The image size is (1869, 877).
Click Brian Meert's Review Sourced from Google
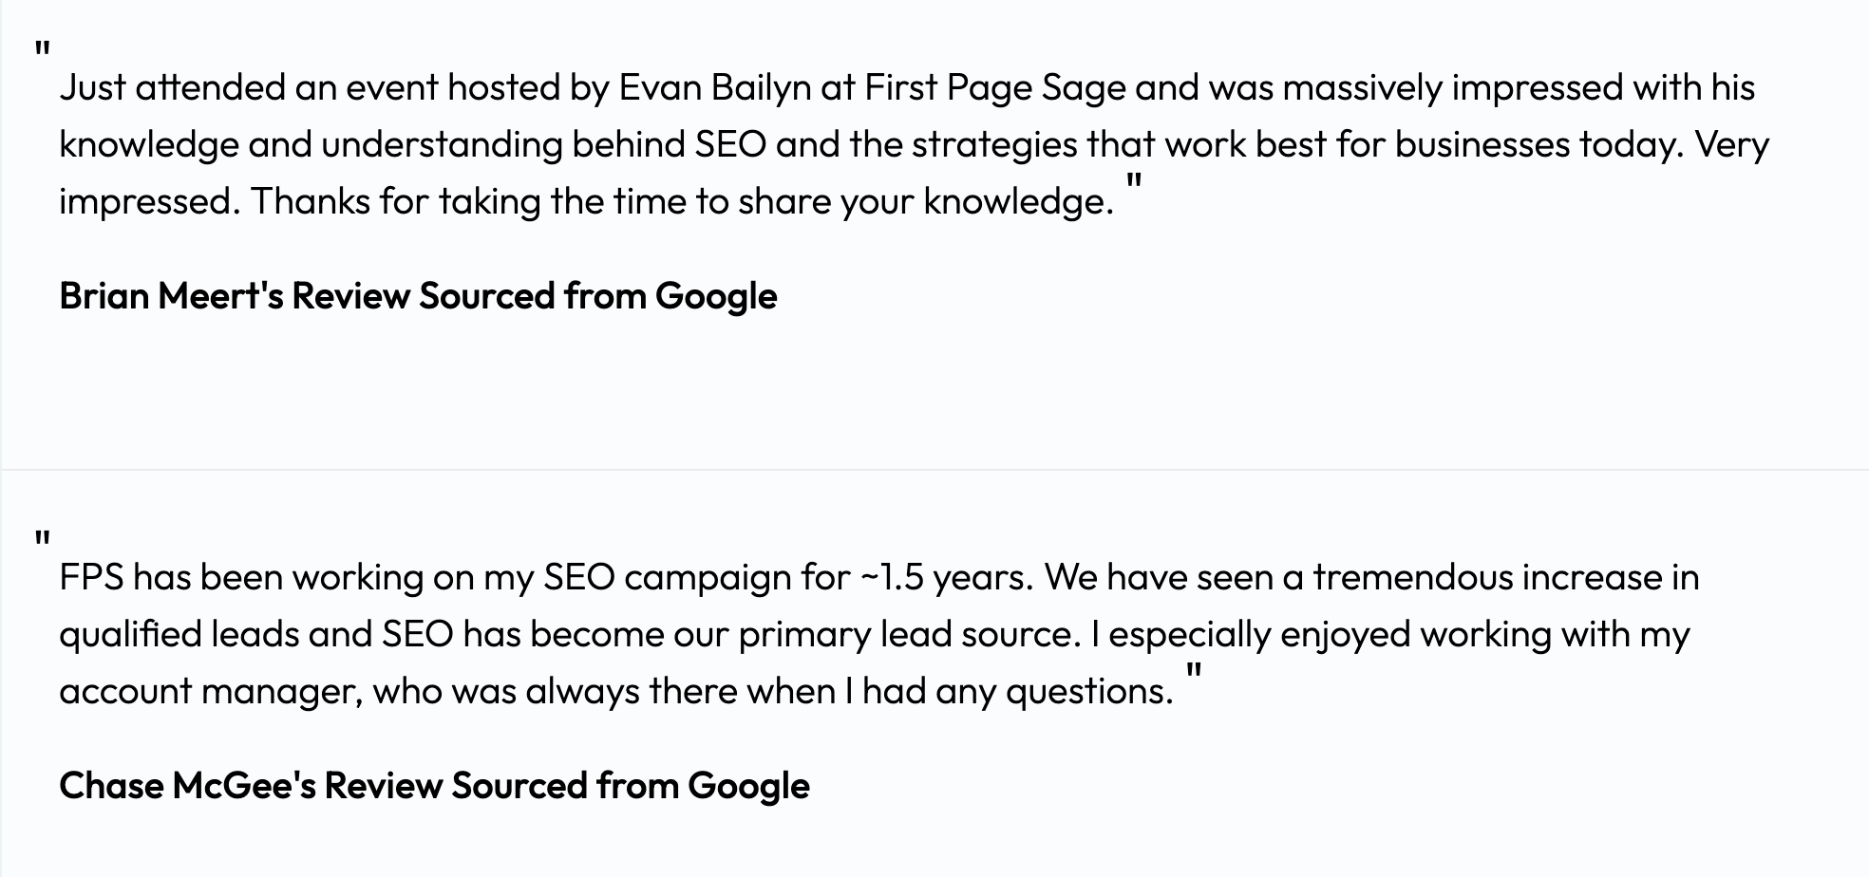(418, 296)
